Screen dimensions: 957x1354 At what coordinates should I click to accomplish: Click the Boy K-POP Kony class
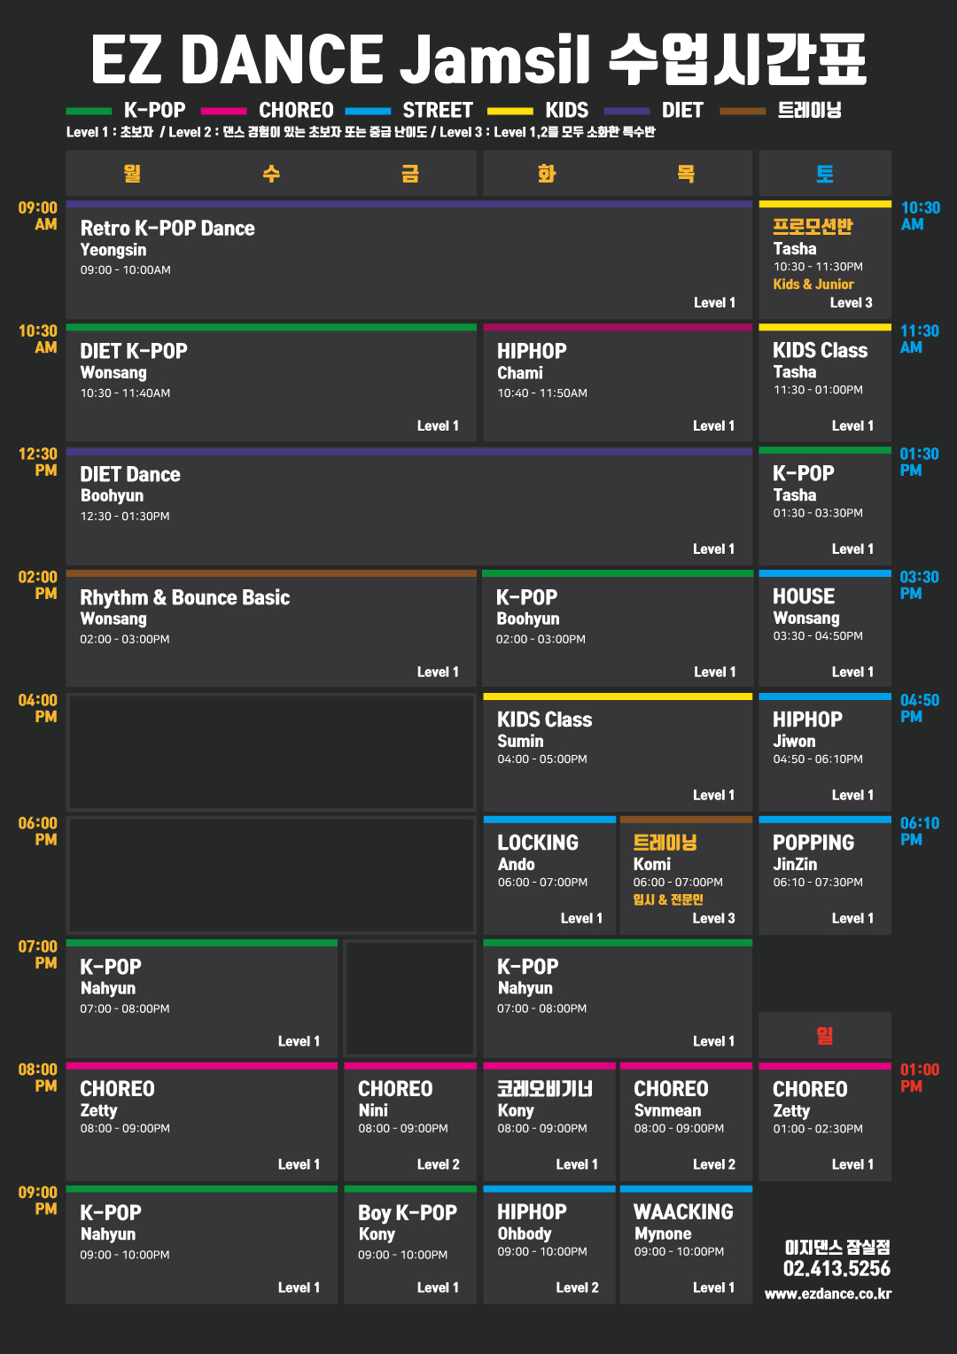tap(410, 1245)
